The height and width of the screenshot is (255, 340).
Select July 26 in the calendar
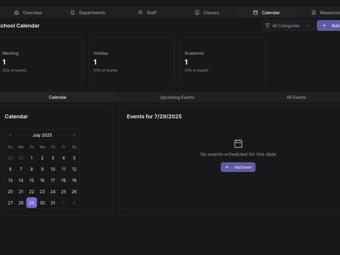74,192
